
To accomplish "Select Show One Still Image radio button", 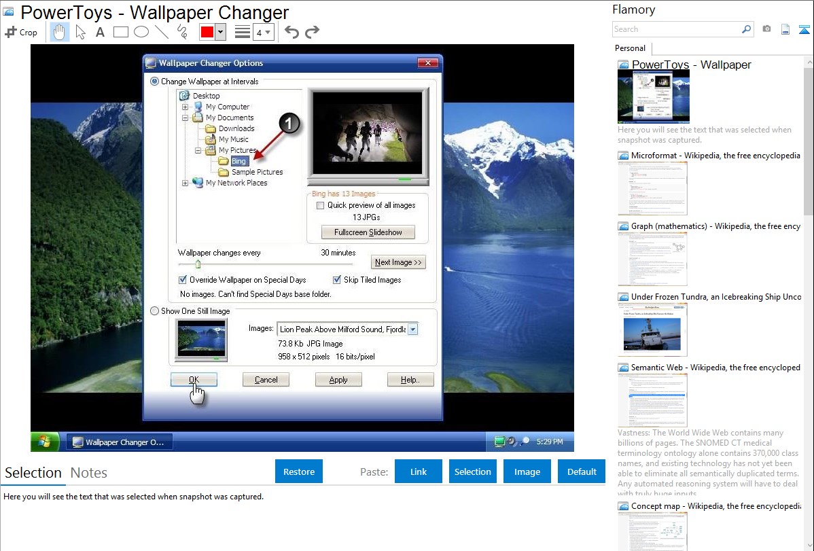I will click(155, 311).
